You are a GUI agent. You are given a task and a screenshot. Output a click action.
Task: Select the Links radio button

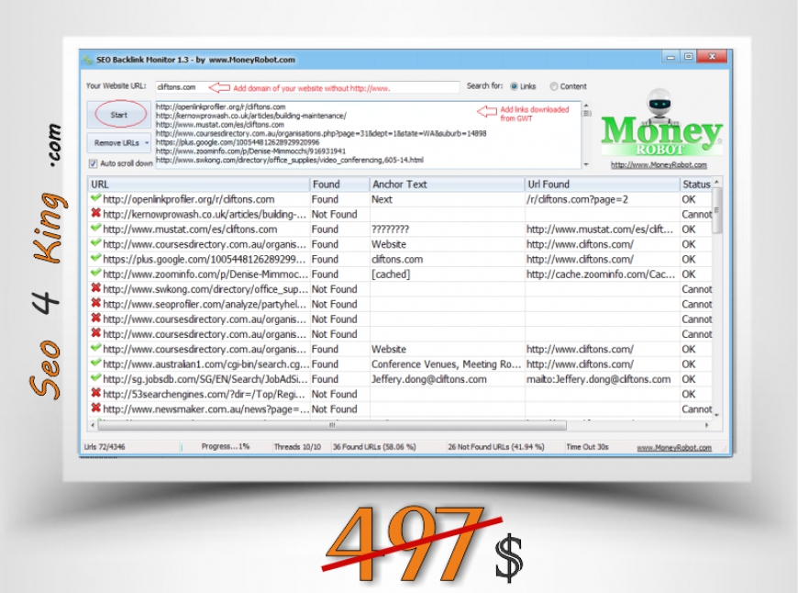[514, 86]
